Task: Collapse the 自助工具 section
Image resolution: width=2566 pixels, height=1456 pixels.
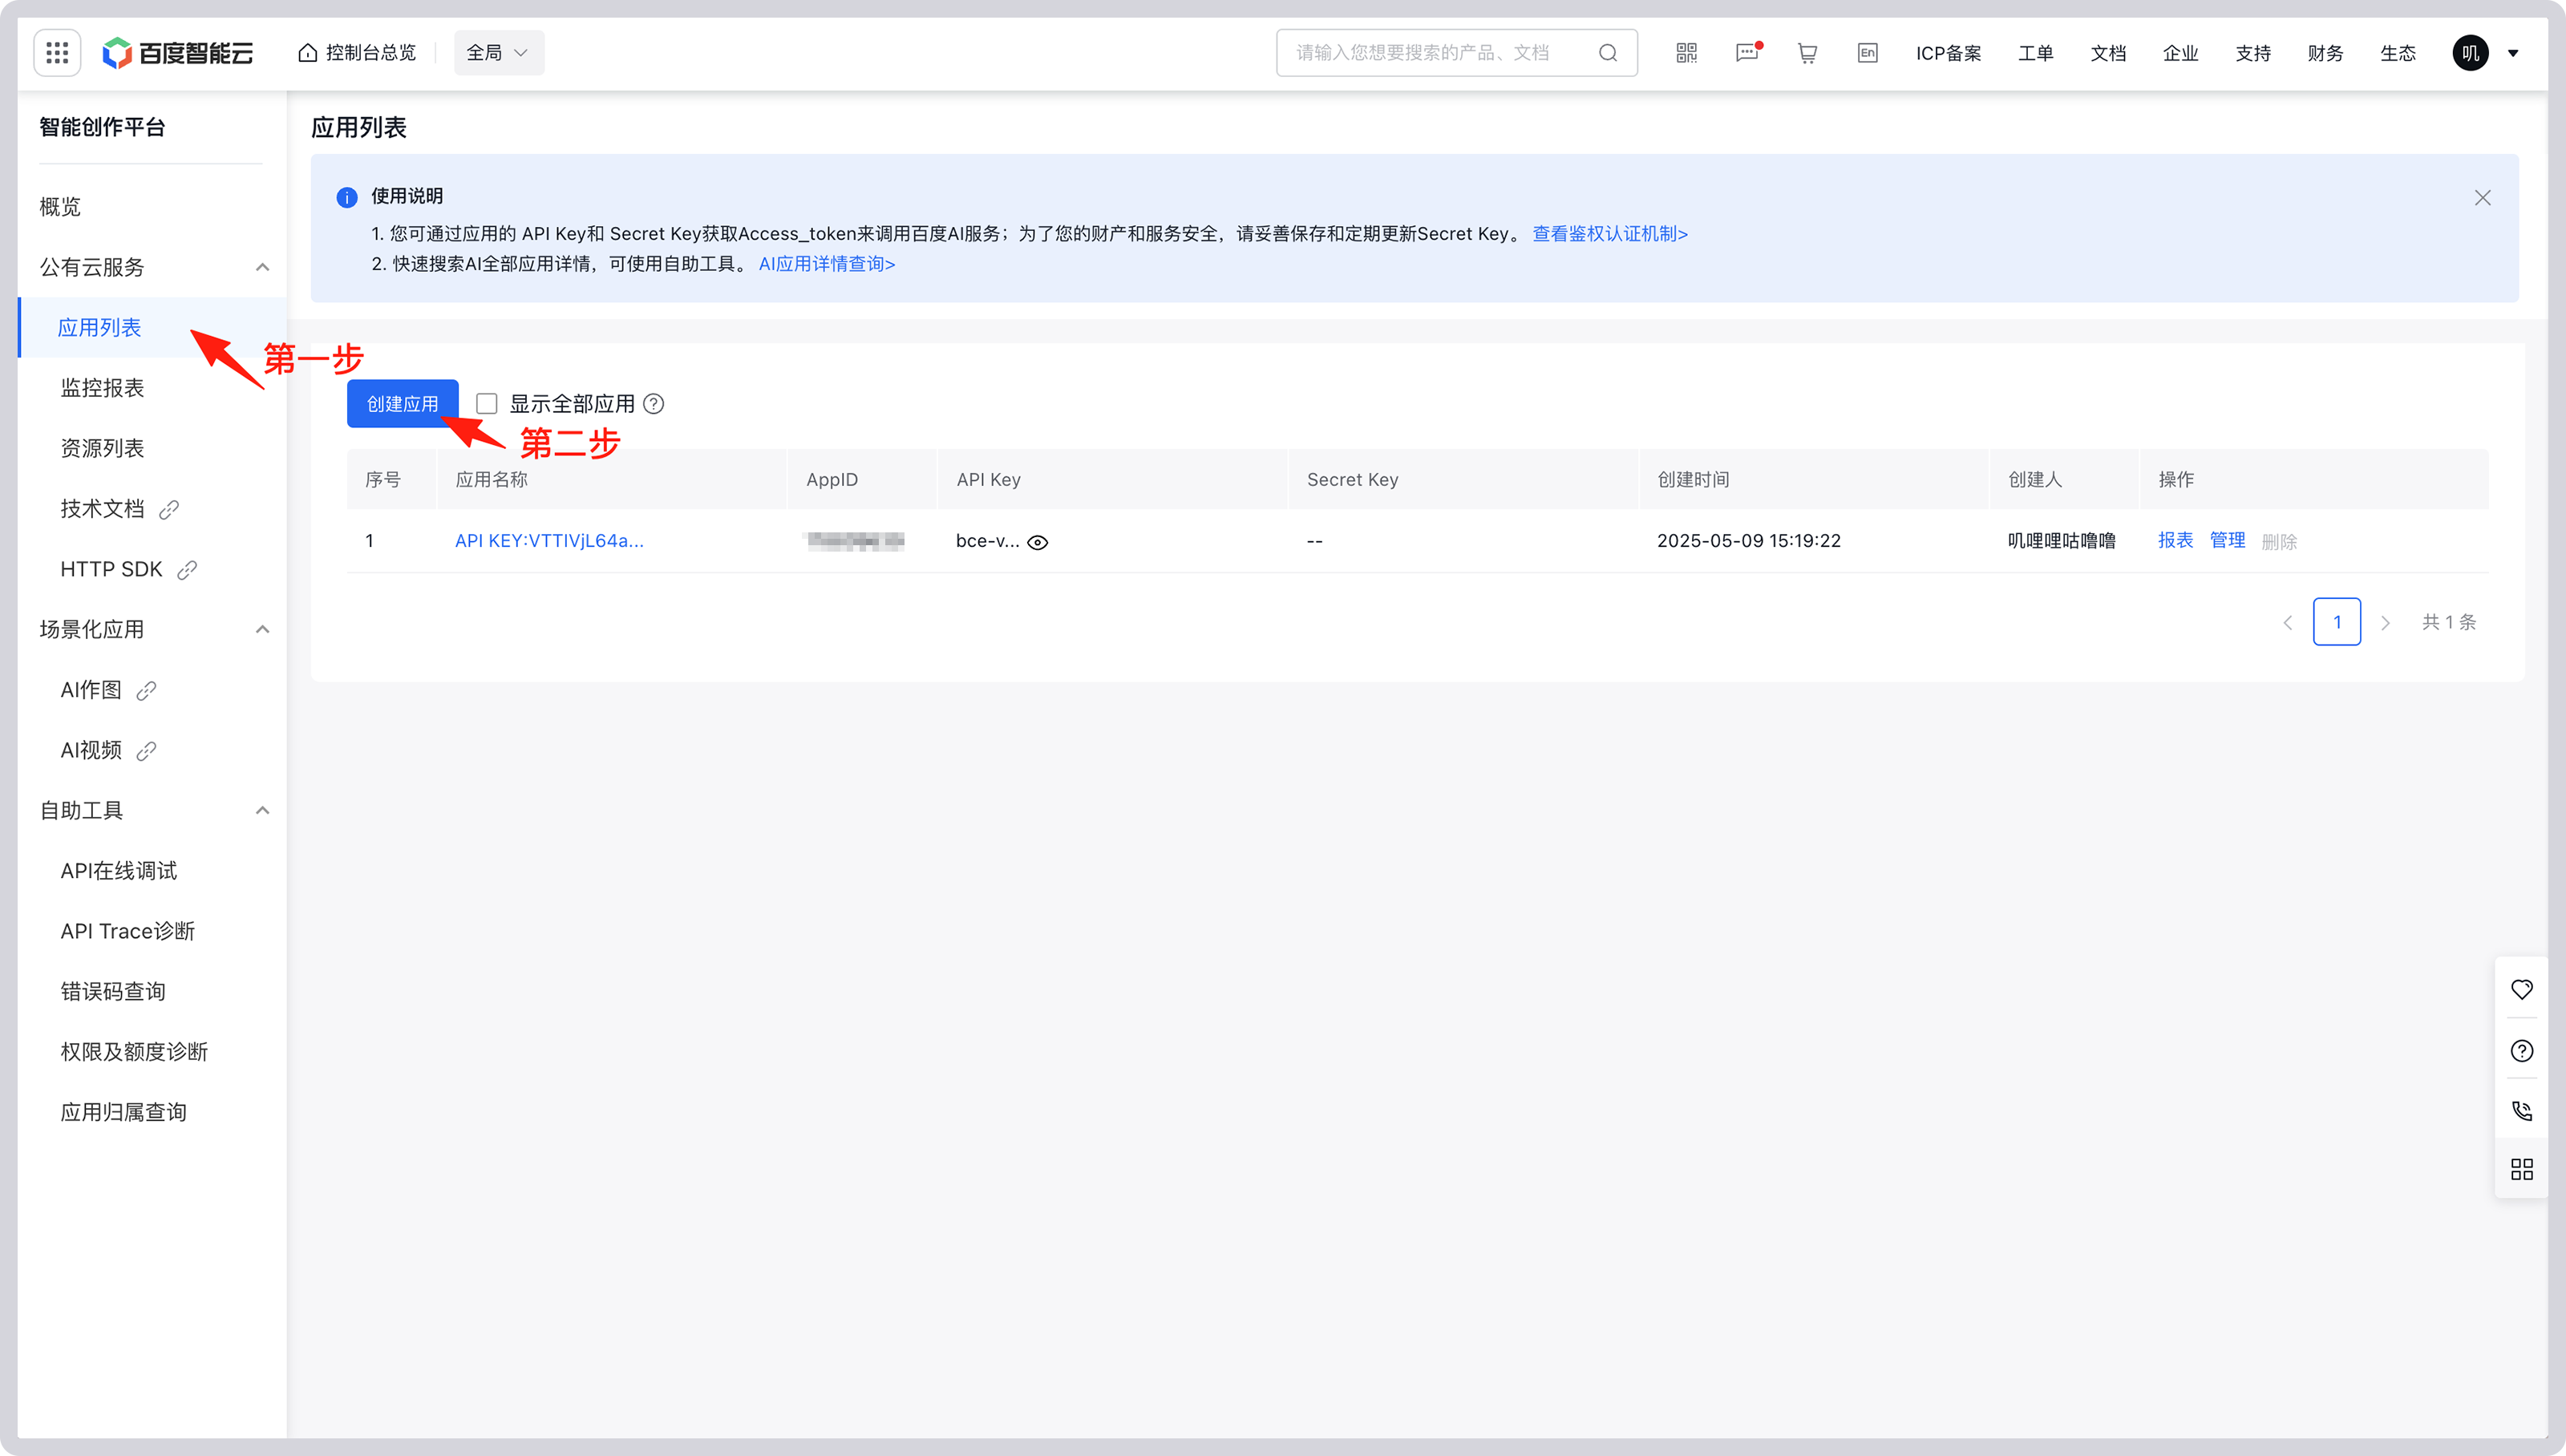Action: 262,810
